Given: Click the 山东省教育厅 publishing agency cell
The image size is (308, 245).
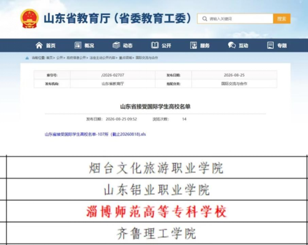Looking at the screenshot, I should tap(113, 84).
